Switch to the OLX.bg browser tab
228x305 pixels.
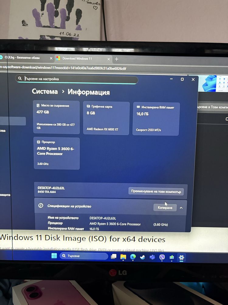(25, 58)
